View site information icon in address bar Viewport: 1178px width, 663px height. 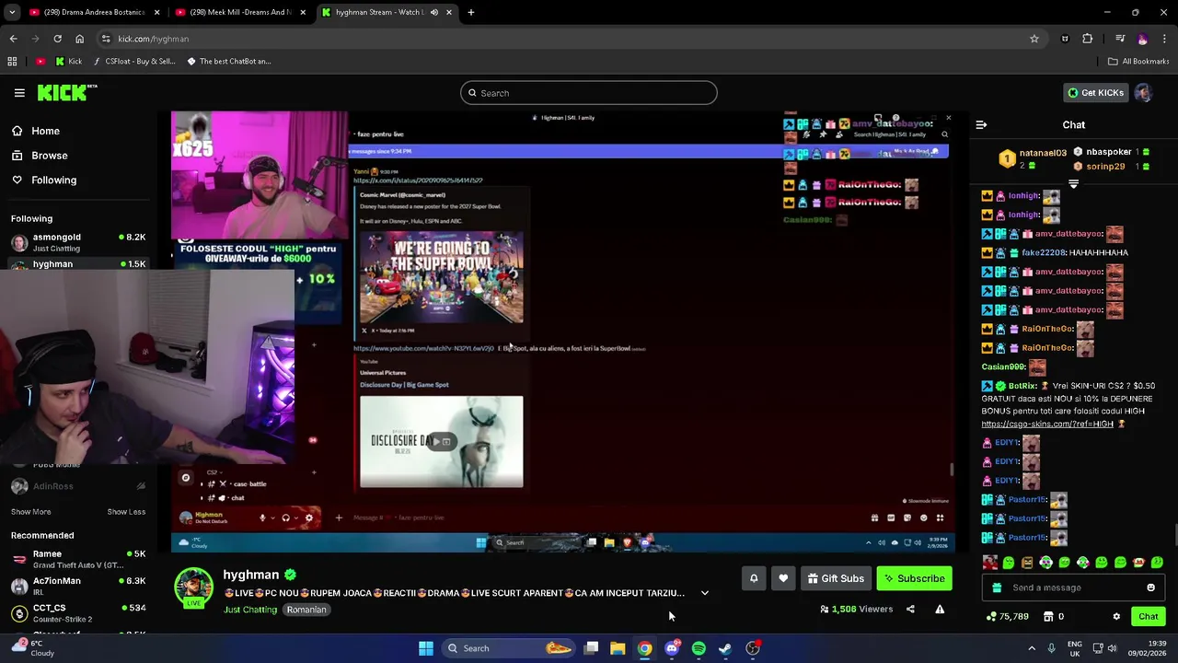click(106, 39)
